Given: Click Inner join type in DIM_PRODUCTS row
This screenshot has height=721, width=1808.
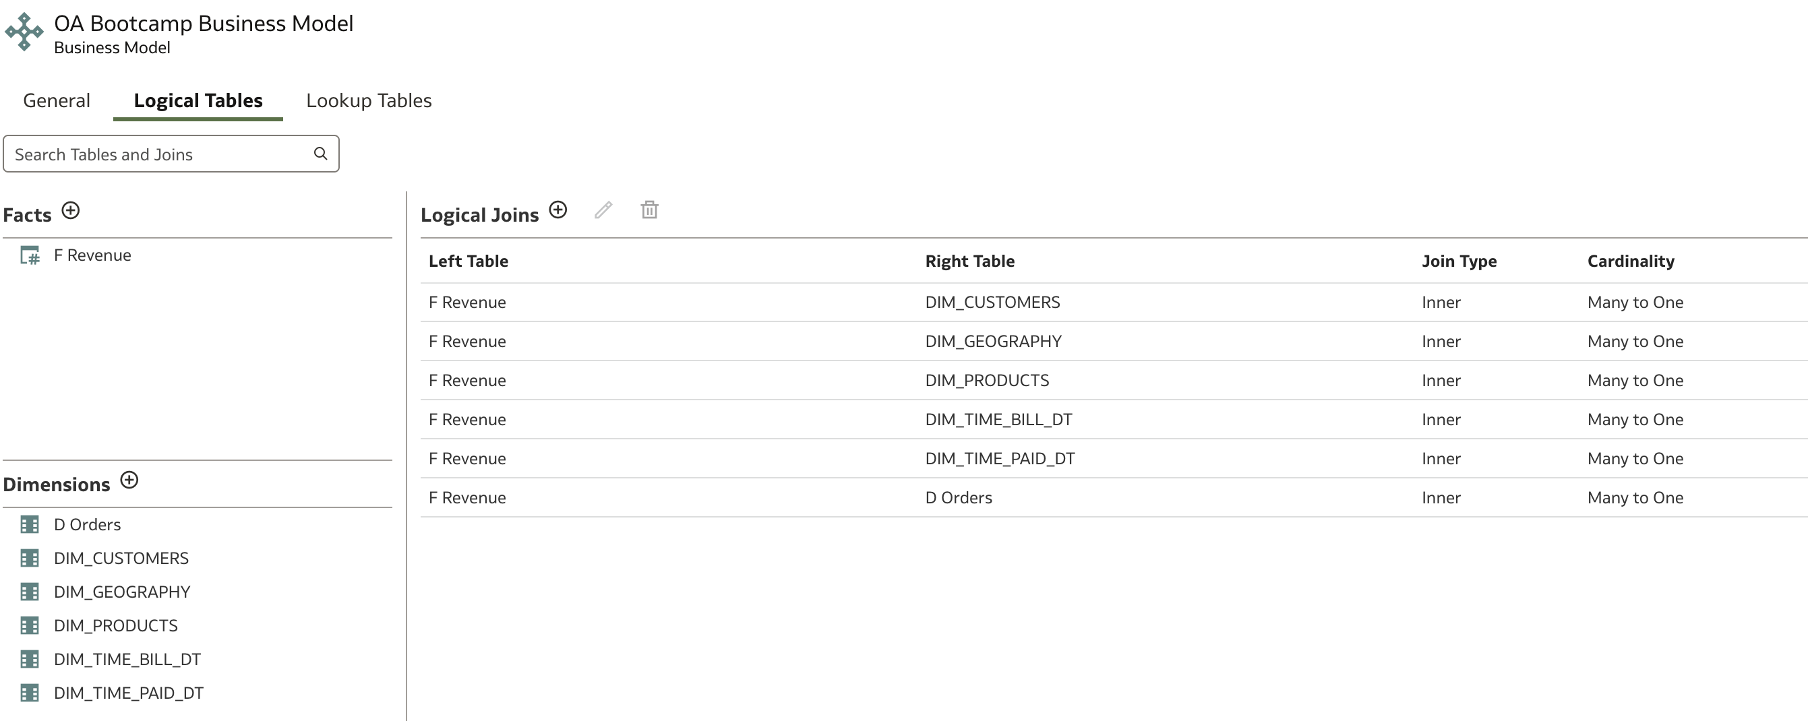Looking at the screenshot, I should click(1441, 381).
